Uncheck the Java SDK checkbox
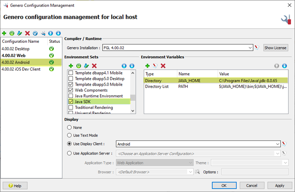The width and height of the screenshot is (295, 192). [71, 102]
